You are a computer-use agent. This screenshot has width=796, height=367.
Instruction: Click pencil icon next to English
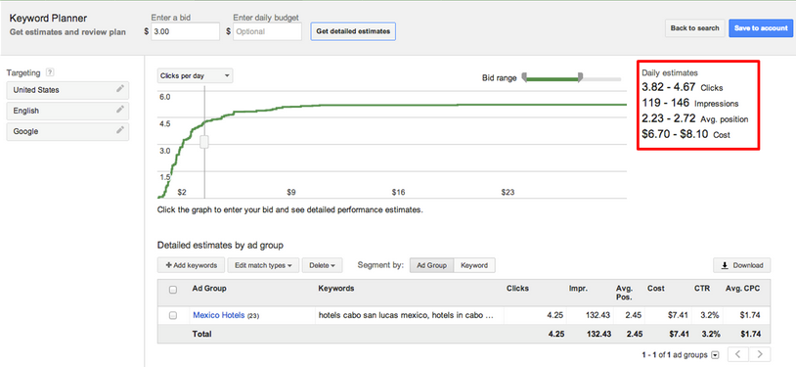tap(120, 110)
